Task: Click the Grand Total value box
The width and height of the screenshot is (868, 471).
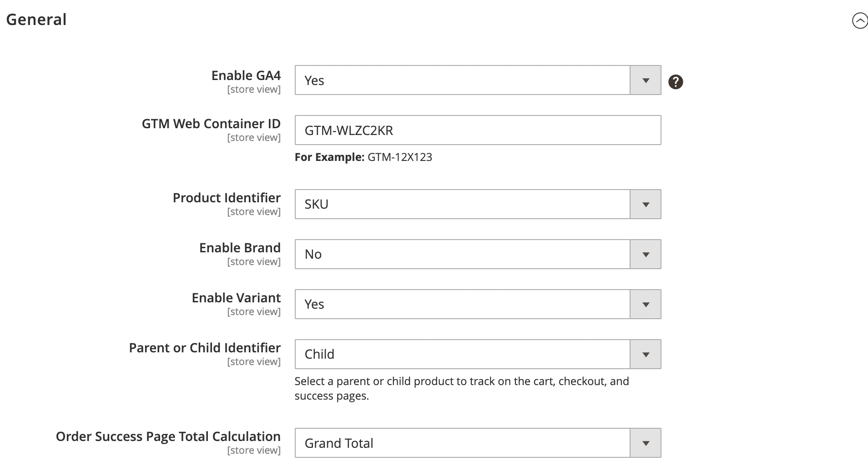Action: 463,443
